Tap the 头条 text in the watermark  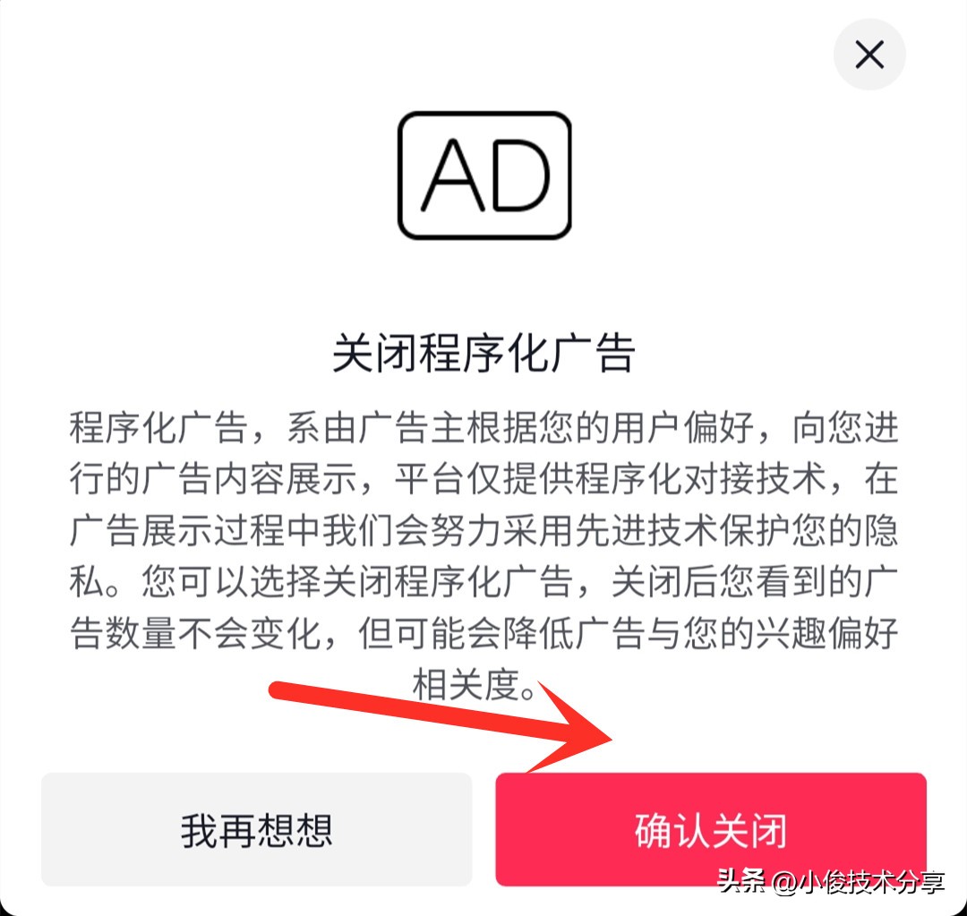pos(740,881)
